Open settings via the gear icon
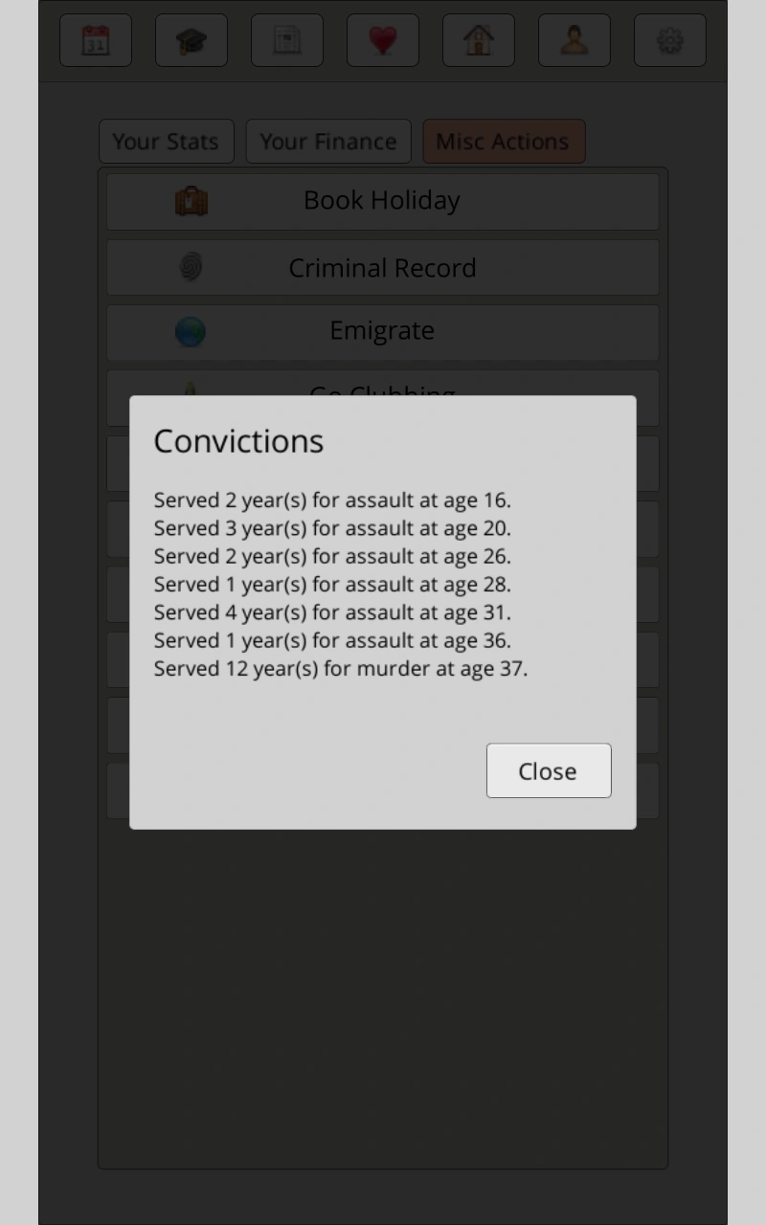Screen dimensions: 766x1225 coord(670,40)
